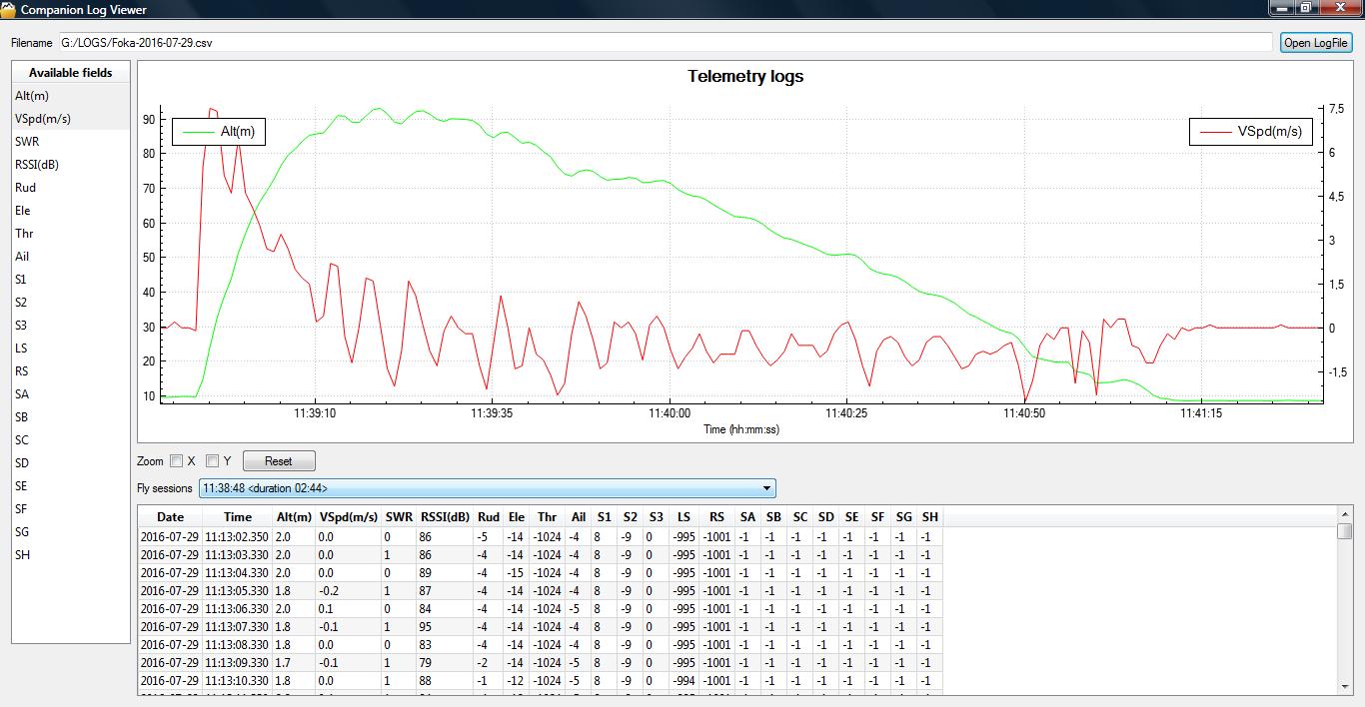Select S1 in Available fields

click(x=71, y=280)
